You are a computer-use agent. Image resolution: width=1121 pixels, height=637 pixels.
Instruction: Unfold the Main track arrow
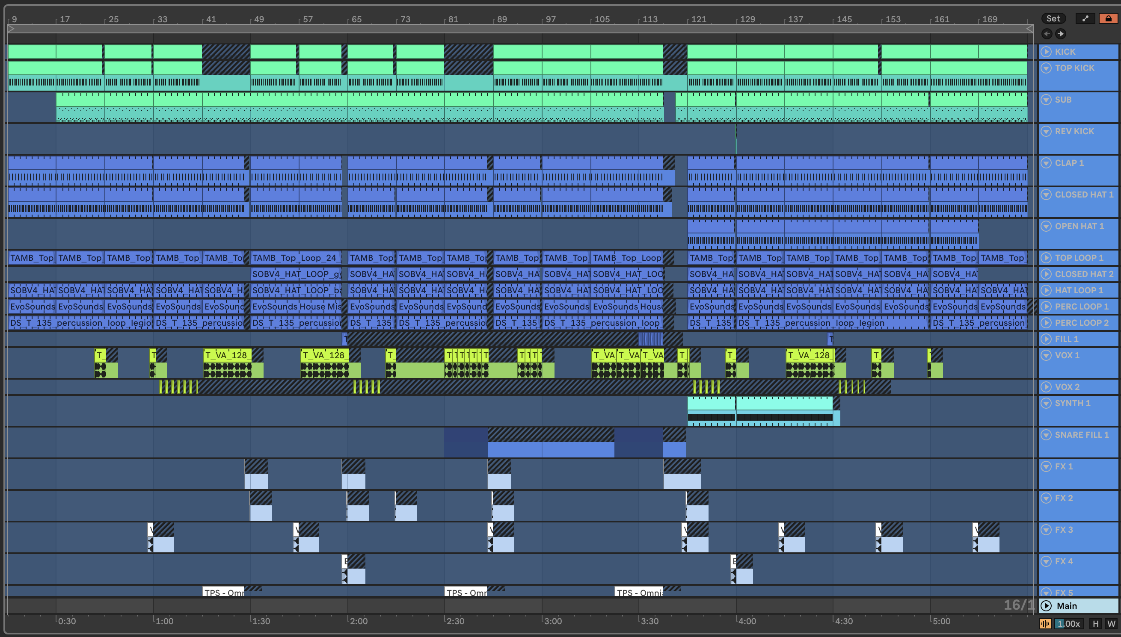(x=1046, y=605)
